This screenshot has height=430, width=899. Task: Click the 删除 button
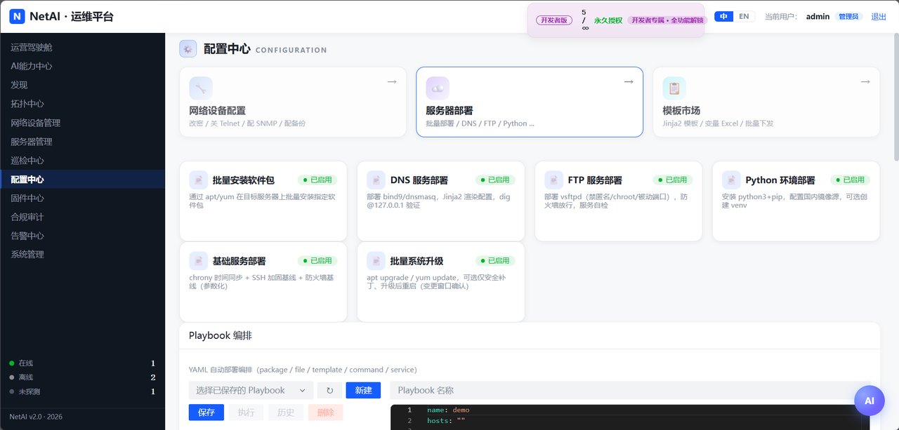(x=326, y=412)
